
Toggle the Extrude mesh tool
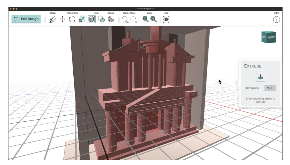tap(92, 19)
